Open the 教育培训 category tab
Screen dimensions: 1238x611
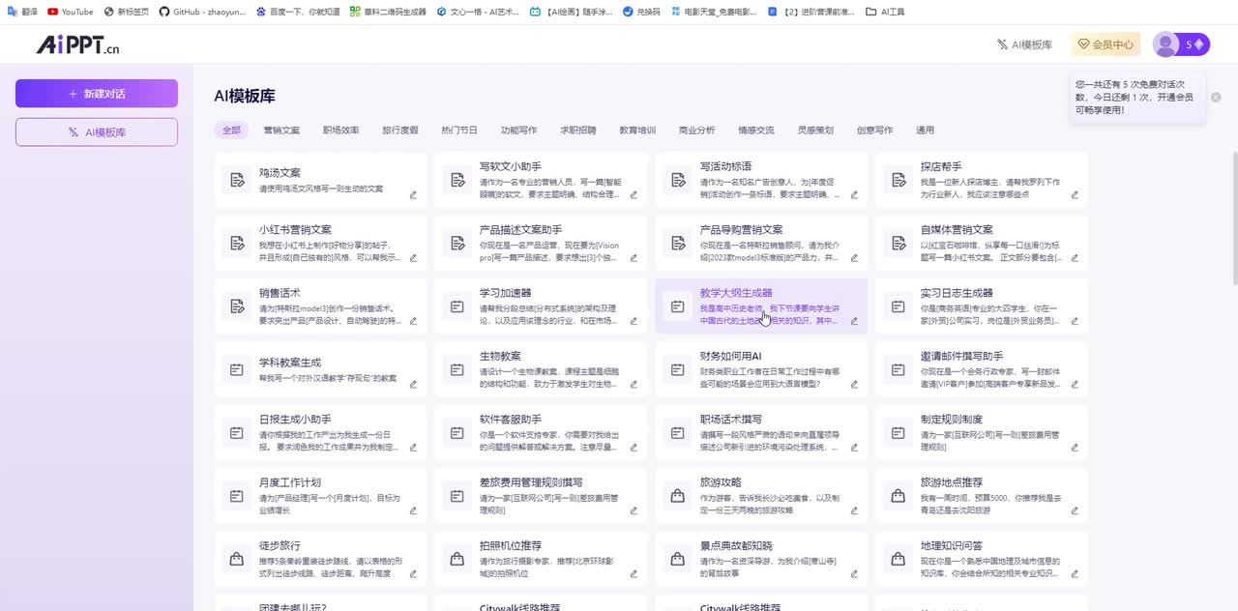tap(637, 130)
